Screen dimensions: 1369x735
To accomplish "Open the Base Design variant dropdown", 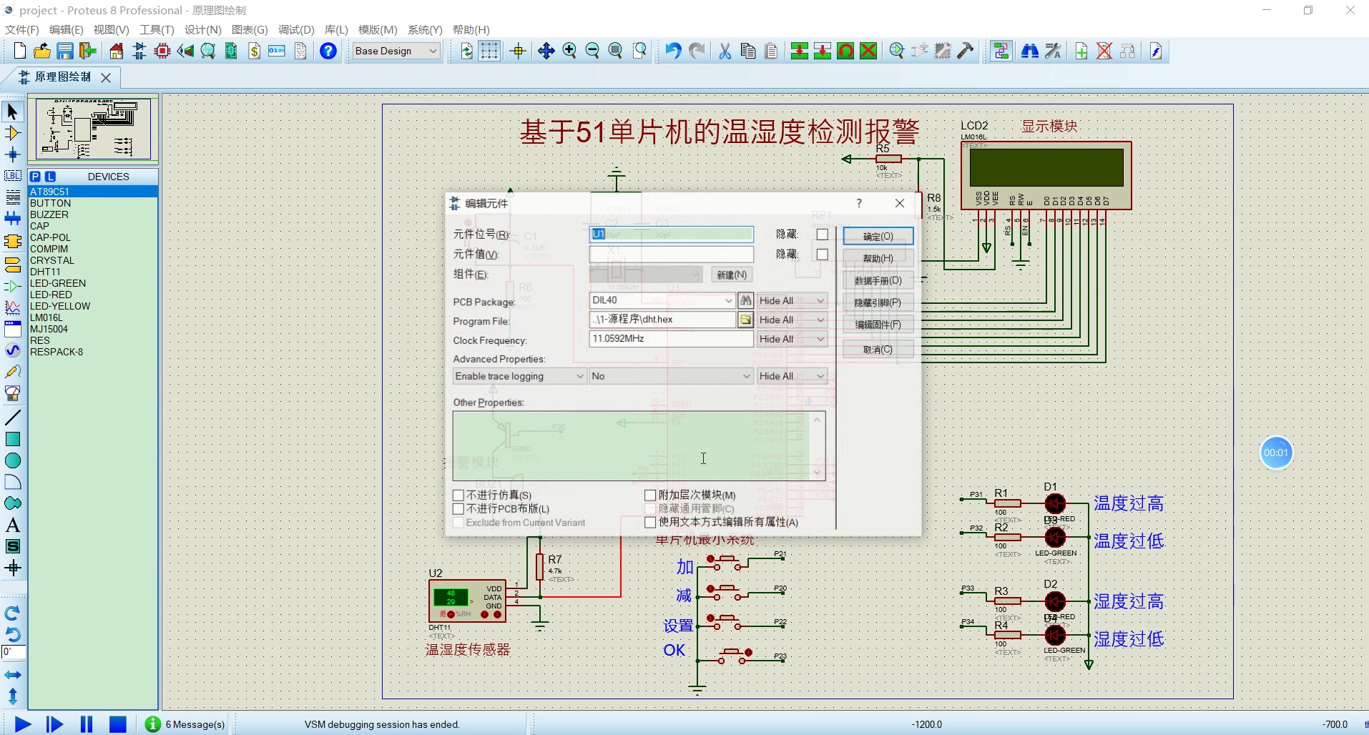I will point(433,51).
